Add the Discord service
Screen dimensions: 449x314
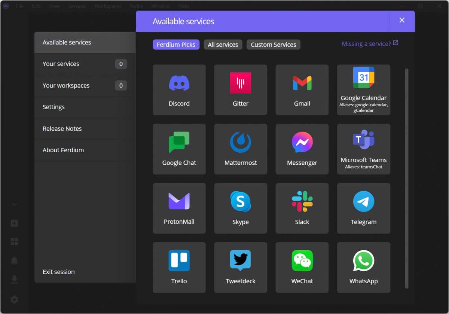coord(179,90)
